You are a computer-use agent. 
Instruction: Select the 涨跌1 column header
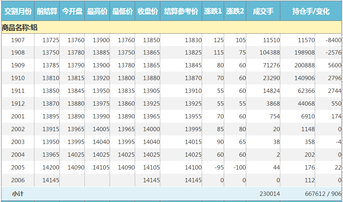(213, 11)
